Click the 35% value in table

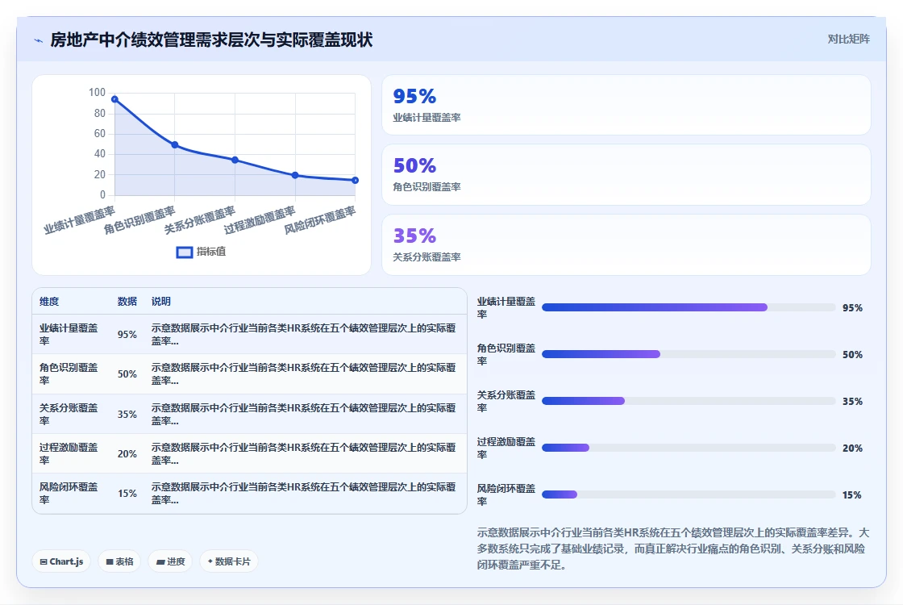tap(127, 415)
